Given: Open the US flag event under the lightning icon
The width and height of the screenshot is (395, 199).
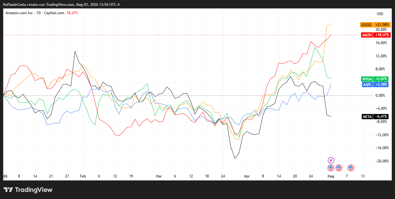Looking at the screenshot, I should [331, 168].
